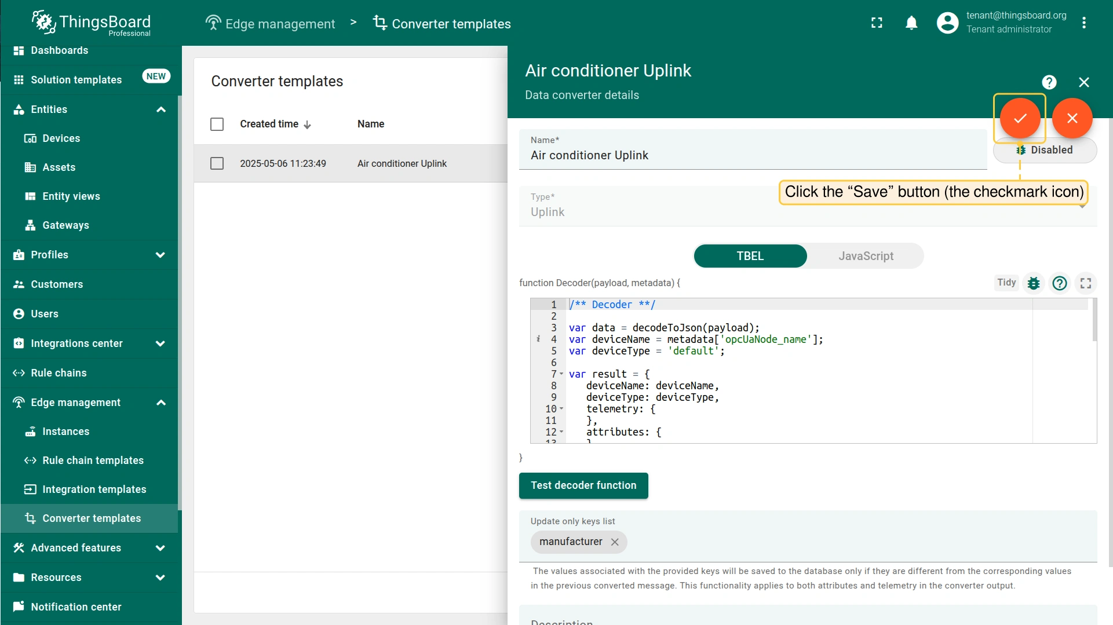The height and width of the screenshot is (625, 1113).
Task: Click the orange checkmark save button
Action: (1020, 118)
